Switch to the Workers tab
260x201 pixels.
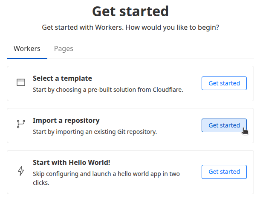click(27, 48)
